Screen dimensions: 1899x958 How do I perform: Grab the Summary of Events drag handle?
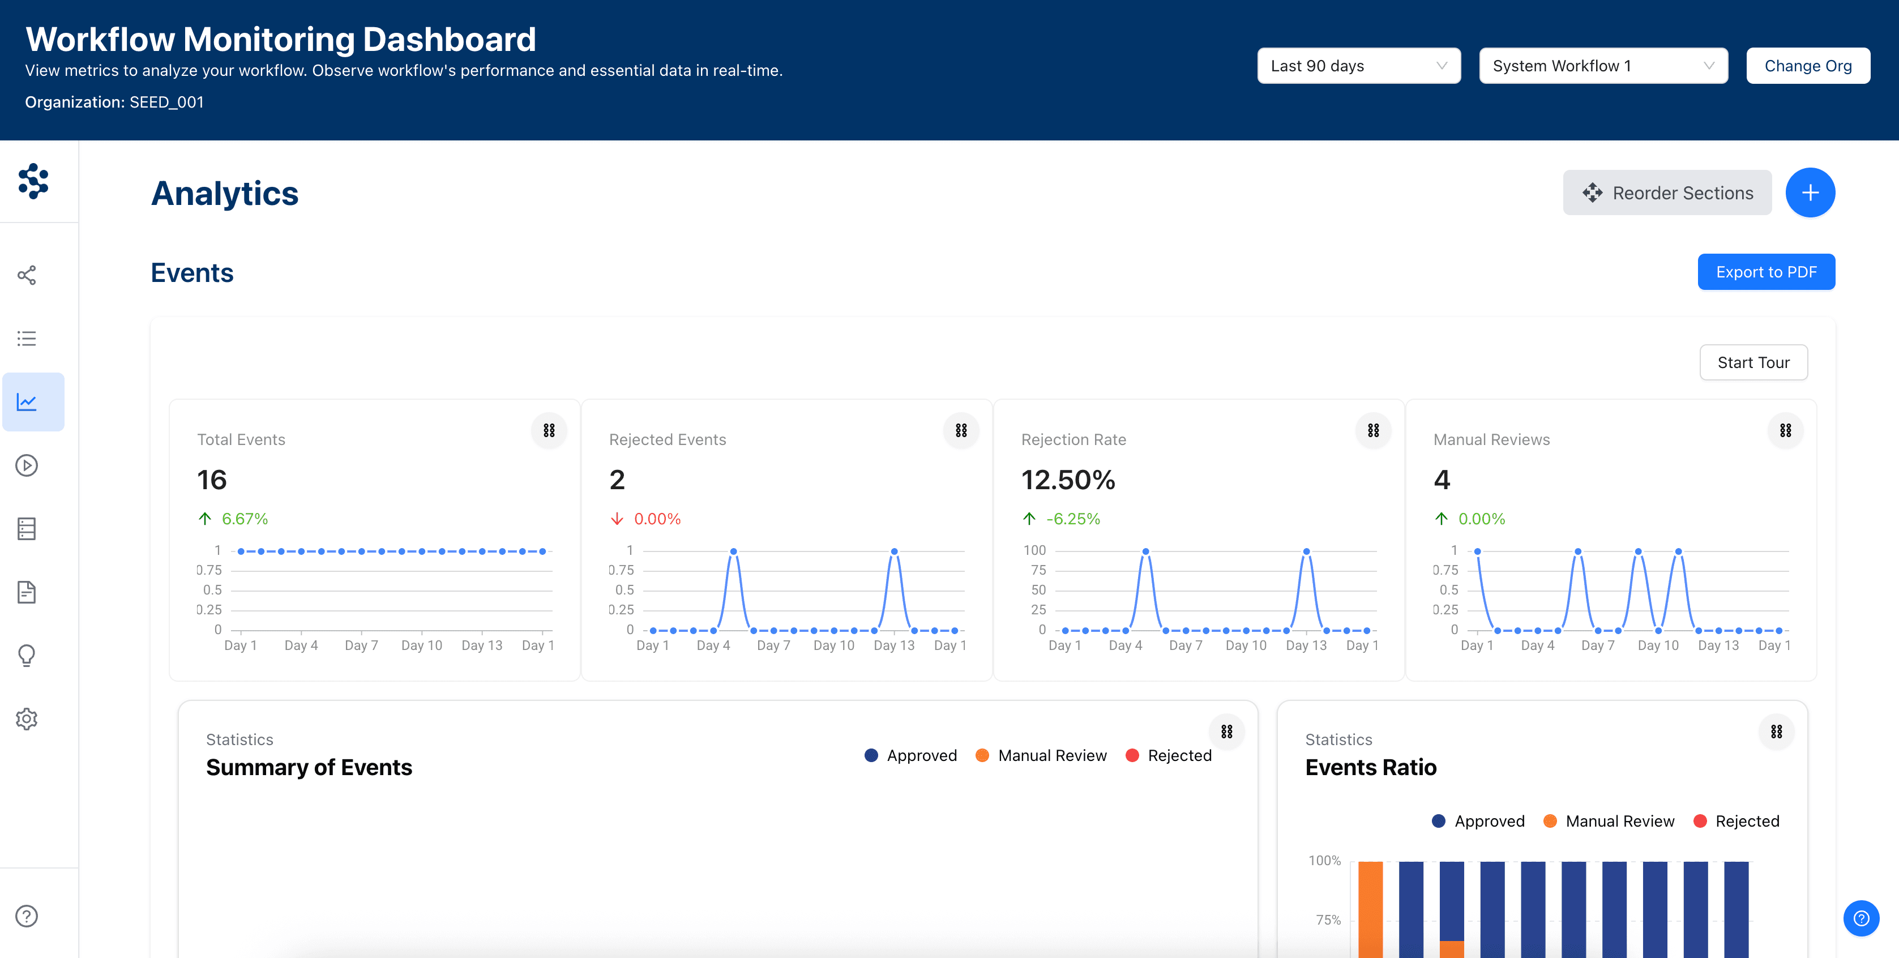tap(1227, 732)
